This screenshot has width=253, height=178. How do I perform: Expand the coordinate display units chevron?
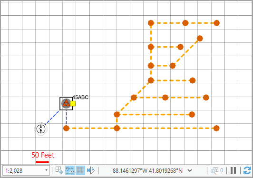point(190,170)
